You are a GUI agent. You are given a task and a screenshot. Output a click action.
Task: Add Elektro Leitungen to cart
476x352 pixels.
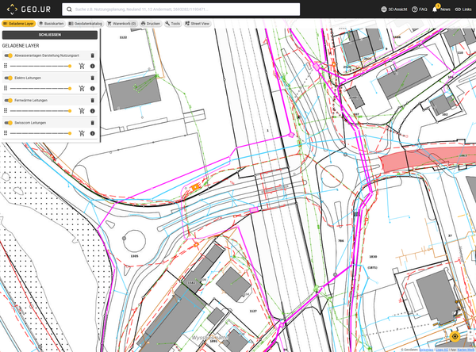[x=82, y=88]
